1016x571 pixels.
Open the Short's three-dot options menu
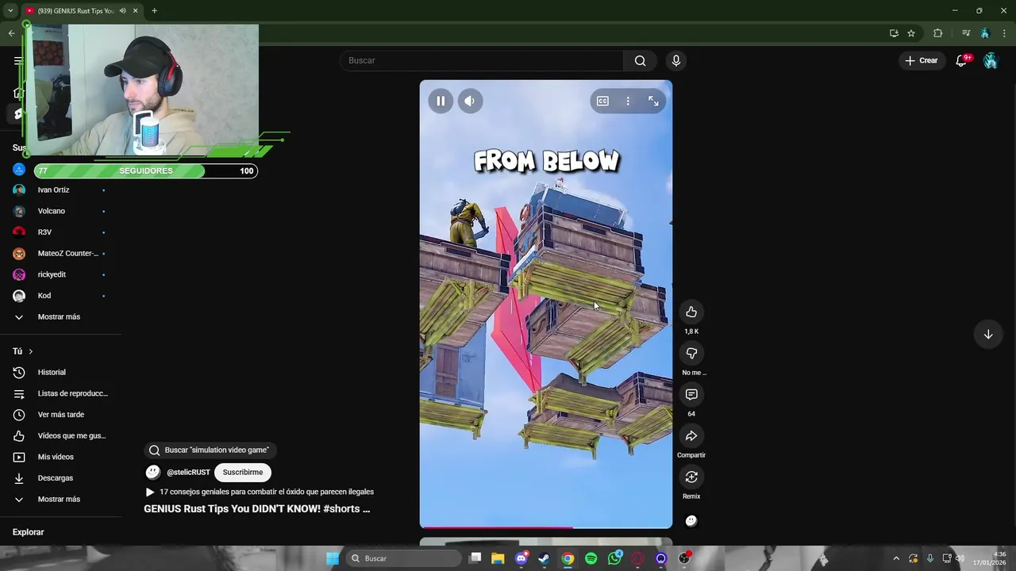pyautogui.click(x=628, y=101)
